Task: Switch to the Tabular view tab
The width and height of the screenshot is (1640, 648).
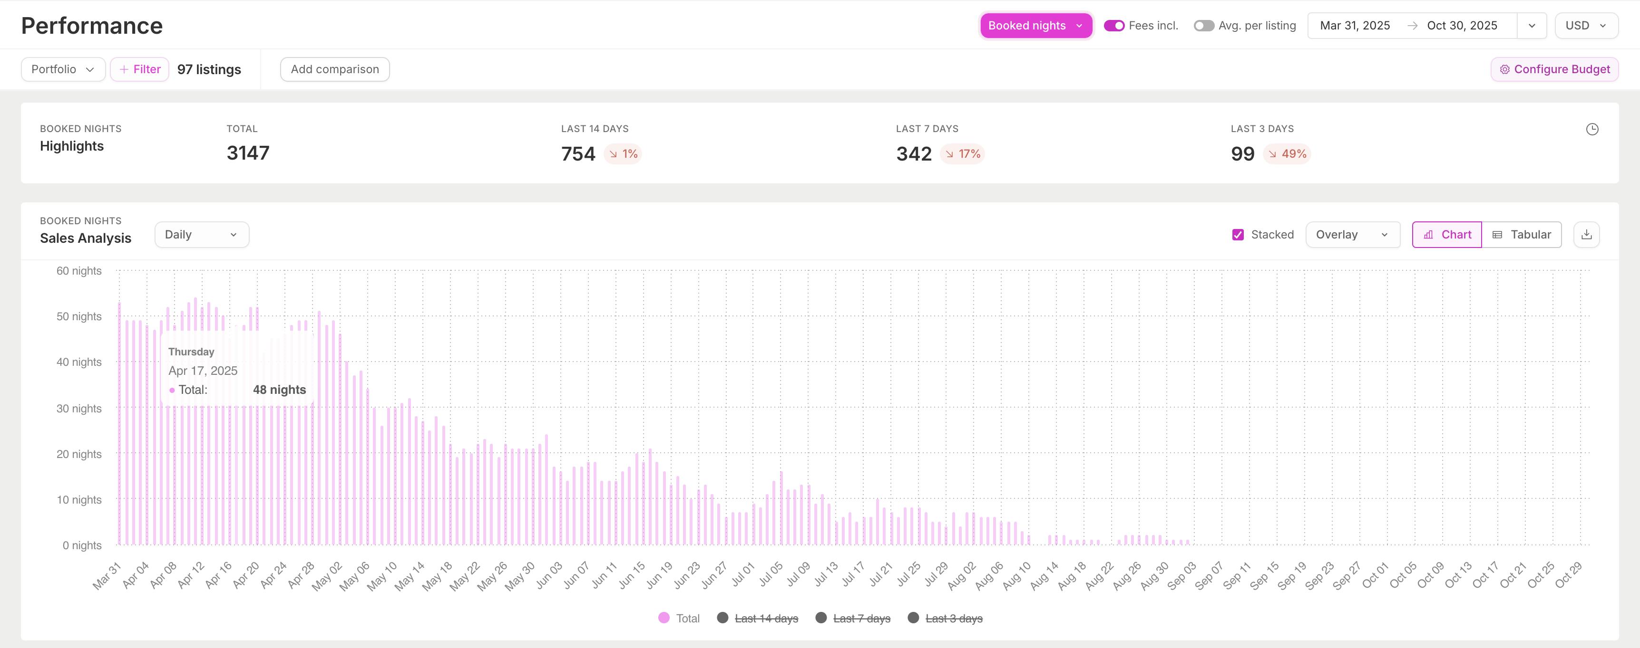Action: point(1521,235)
